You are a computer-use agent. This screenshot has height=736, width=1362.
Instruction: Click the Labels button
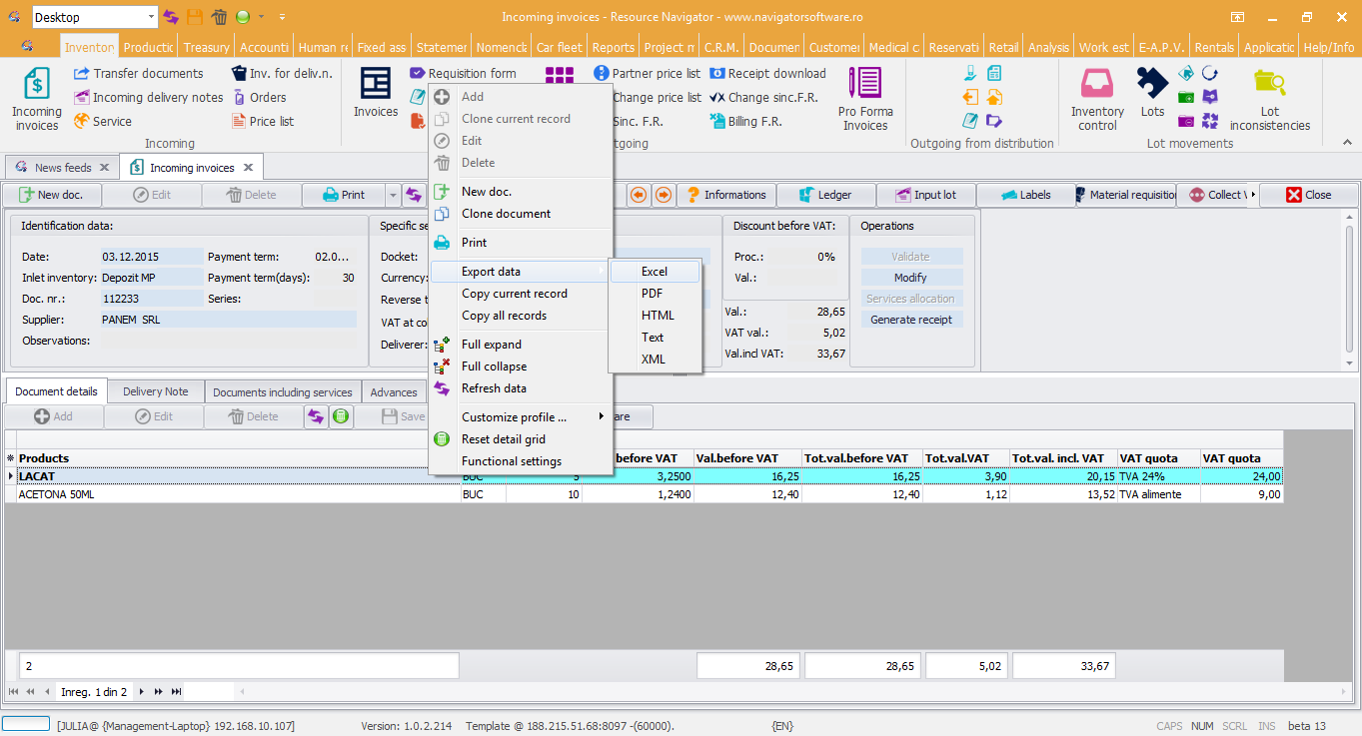click(1026, 195)
